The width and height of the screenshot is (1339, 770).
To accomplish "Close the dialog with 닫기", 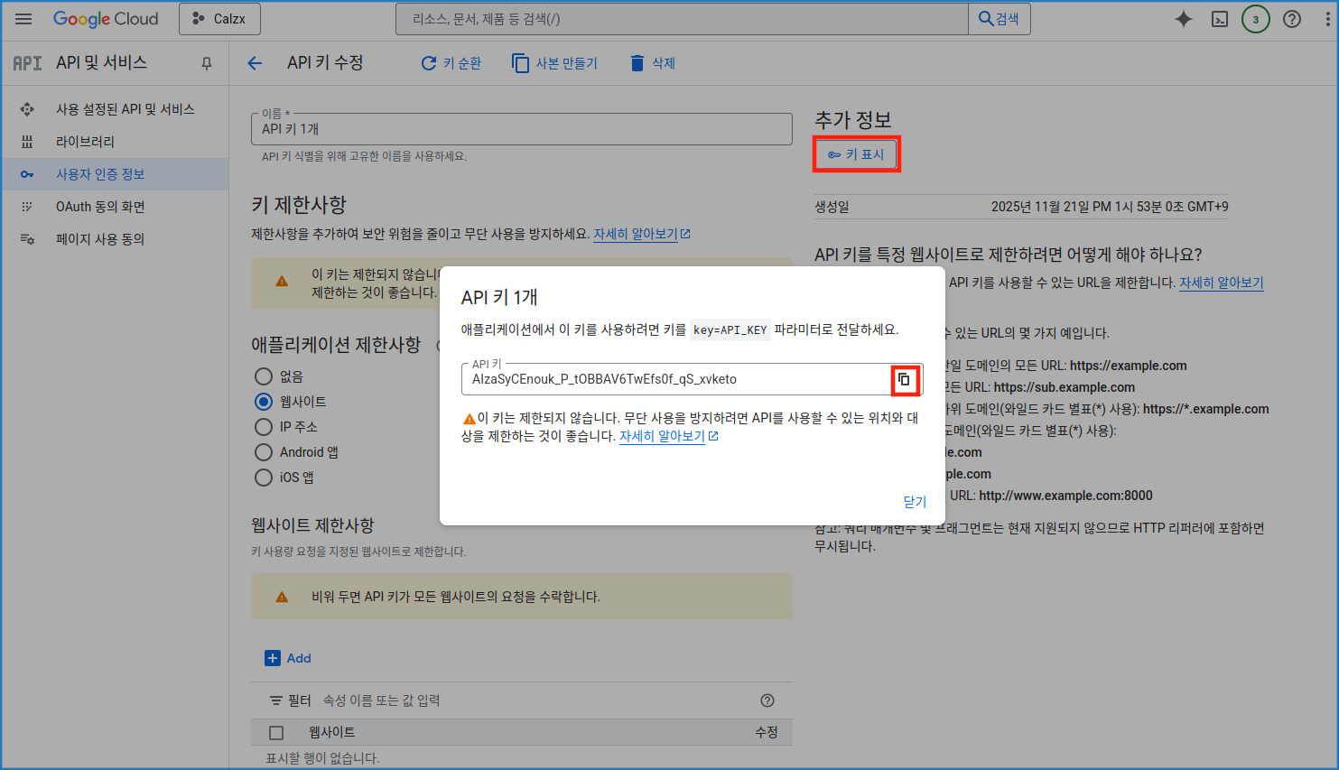I will pyautogui.click(x=915, y=502).
